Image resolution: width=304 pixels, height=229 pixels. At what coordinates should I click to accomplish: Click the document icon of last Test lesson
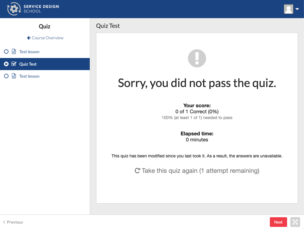[x=14, y=76]
